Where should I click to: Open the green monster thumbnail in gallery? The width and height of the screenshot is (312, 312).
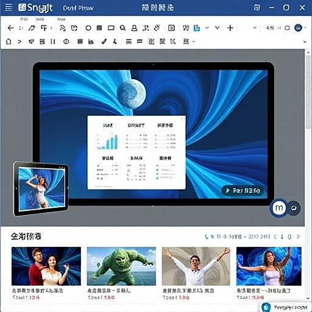click(121, 266)
